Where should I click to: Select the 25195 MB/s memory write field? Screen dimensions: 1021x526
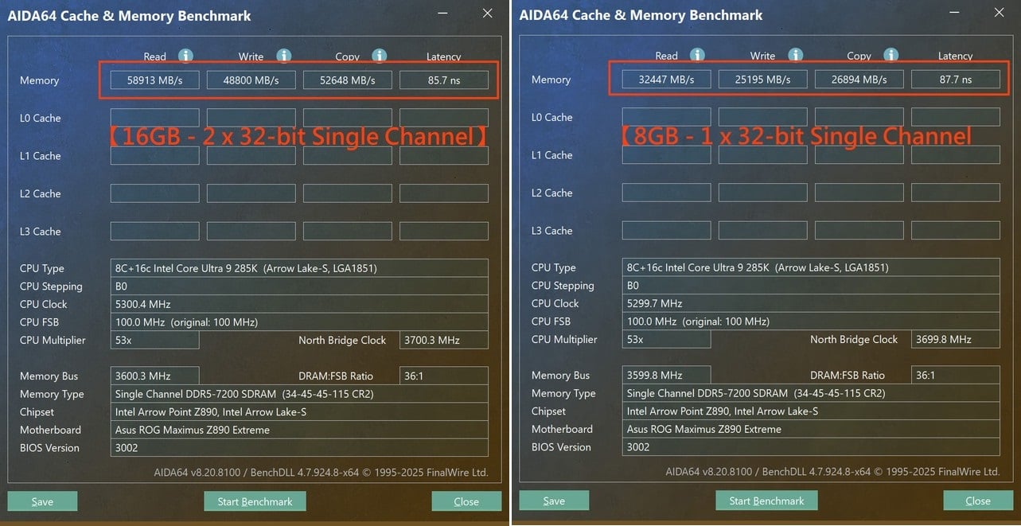click(762, 80)
